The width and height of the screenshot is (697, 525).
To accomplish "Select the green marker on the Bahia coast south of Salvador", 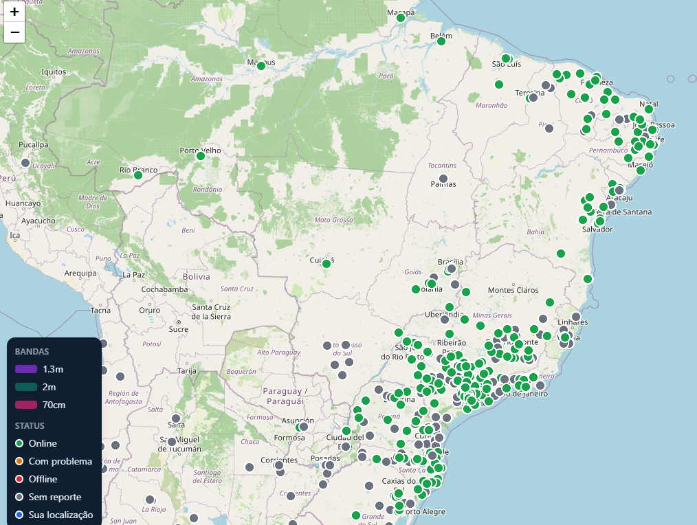I will (x=588, y=279).
